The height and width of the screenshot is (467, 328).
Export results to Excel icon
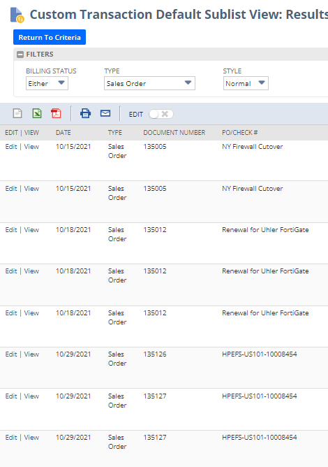point(37,113)
